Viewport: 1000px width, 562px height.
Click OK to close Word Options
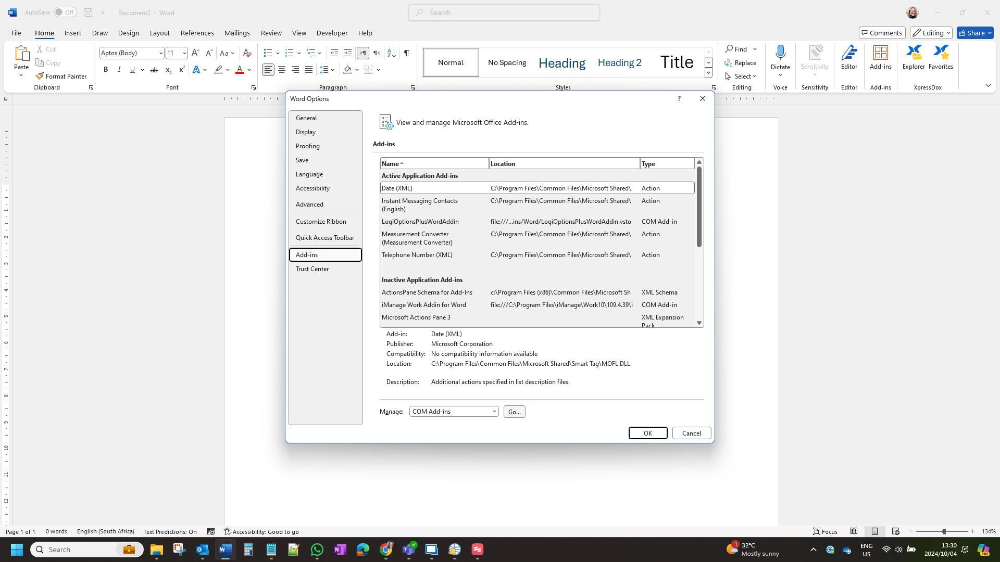click(647, 432)
